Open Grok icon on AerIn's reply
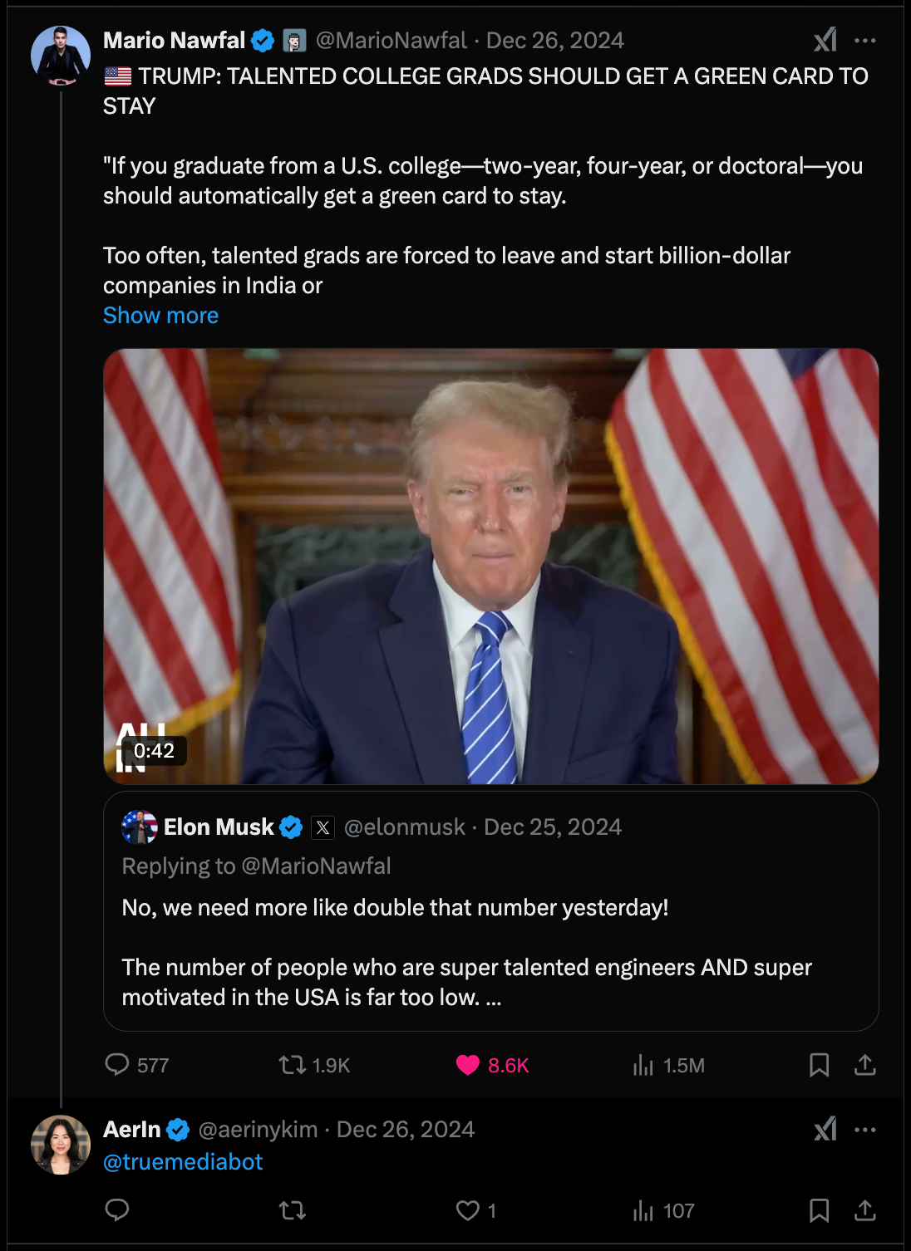911x1251 pixels. click(825, 1129)
